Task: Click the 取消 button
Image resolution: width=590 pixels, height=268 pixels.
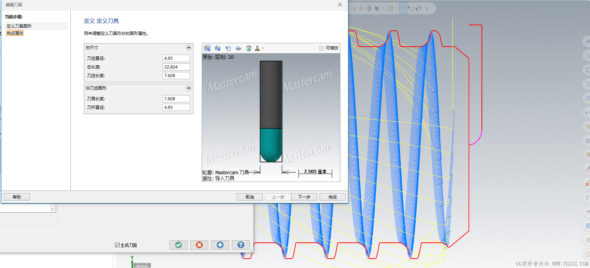Action: pyautogui.click(x=250, y=197)
